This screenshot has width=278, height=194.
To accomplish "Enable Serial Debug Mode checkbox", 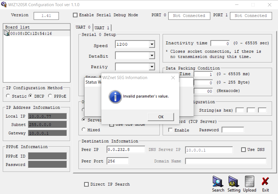I will (x=75, y=15).
